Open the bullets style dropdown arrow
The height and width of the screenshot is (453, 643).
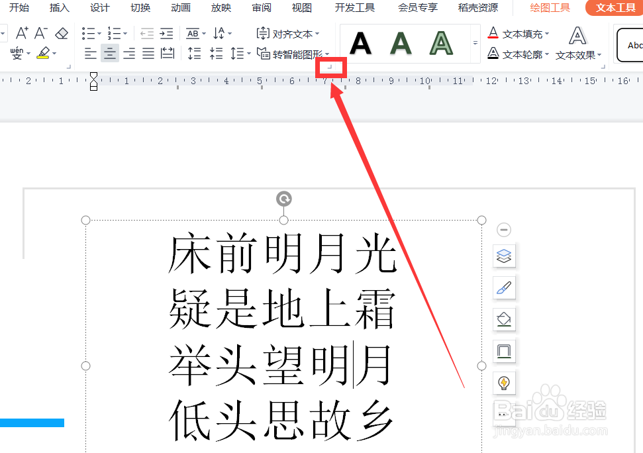(x=99, y=34)
